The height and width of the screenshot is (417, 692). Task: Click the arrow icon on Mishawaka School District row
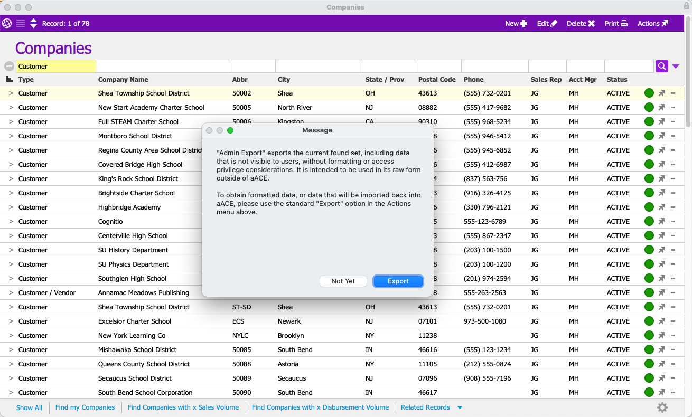662,349
